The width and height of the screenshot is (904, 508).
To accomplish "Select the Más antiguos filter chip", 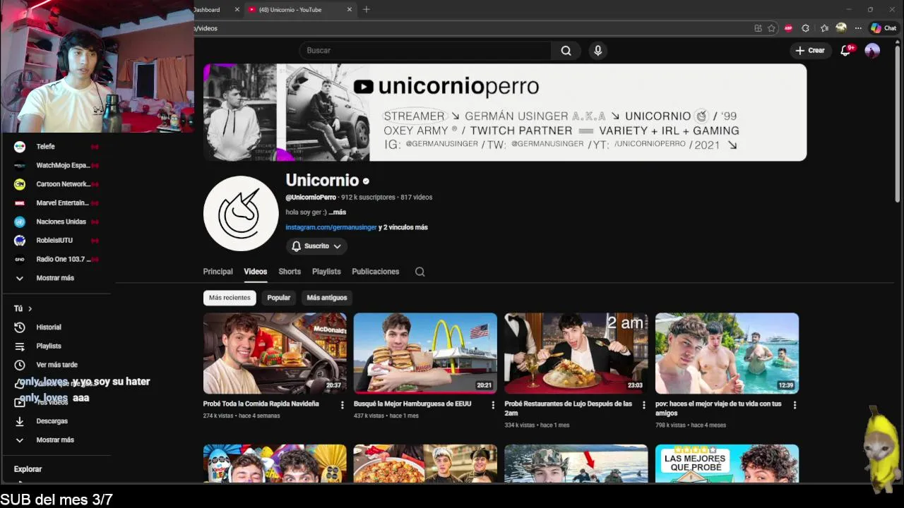I will coord(327,298).
